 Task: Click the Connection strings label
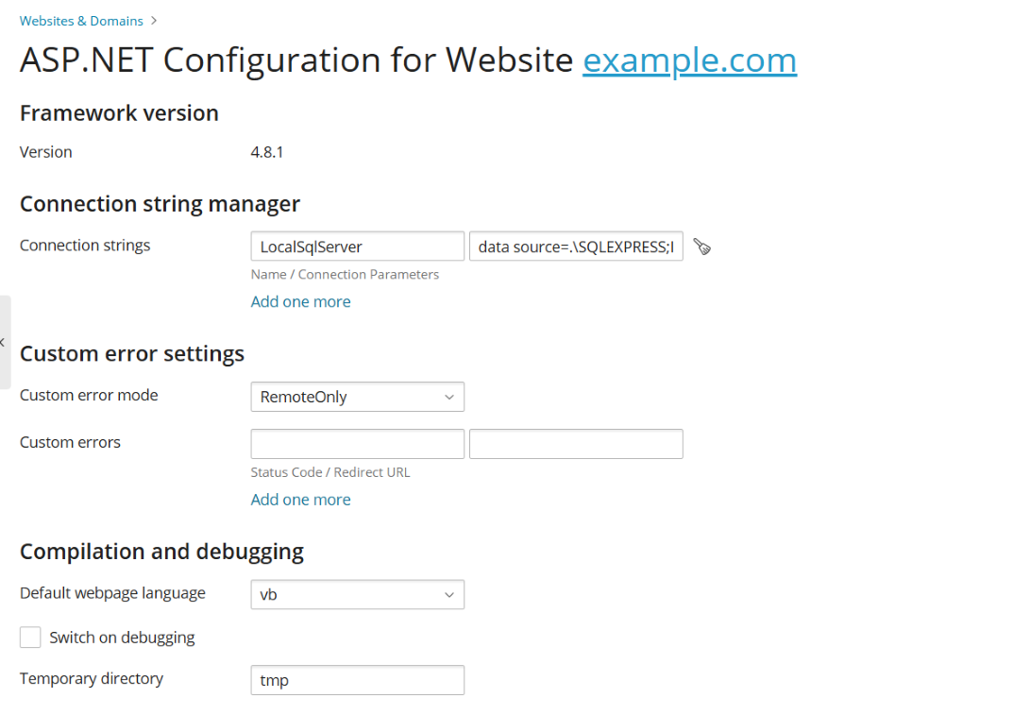click(x=85, y=245)
